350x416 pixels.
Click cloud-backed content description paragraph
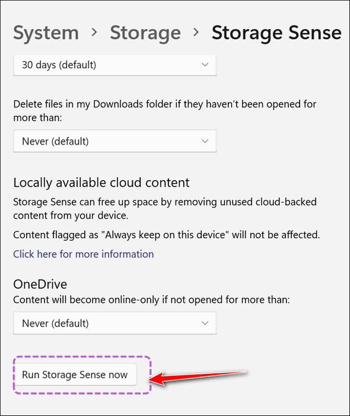pos(165,209)
